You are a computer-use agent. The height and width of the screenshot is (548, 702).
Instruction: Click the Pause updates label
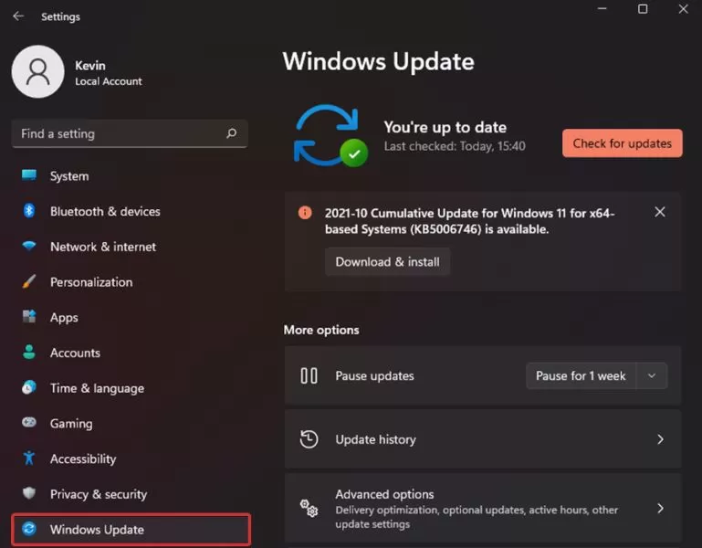pos(374,375)
